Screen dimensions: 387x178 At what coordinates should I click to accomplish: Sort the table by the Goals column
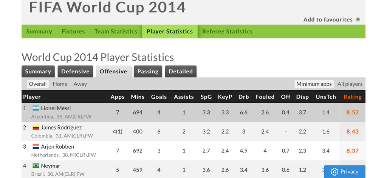click(159, 97)
